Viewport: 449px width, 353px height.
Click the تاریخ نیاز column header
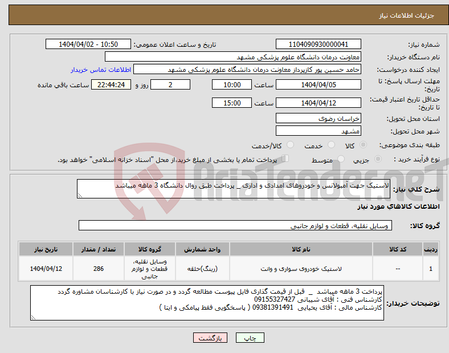(x=46, y=249)
